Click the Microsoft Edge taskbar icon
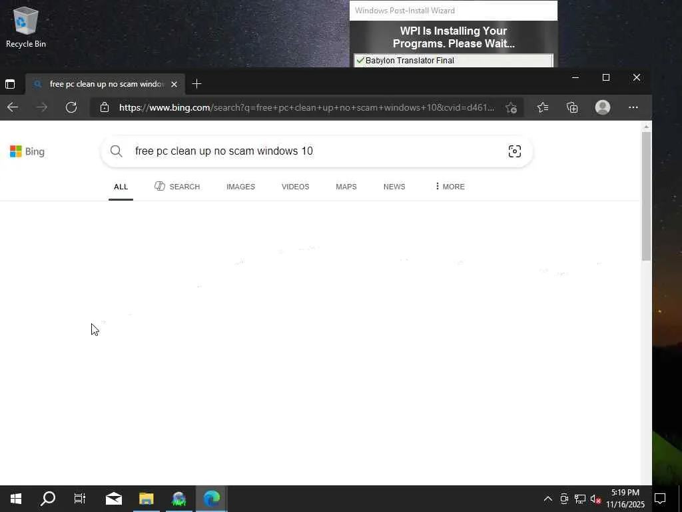682x512 pixels. [211, 499]
